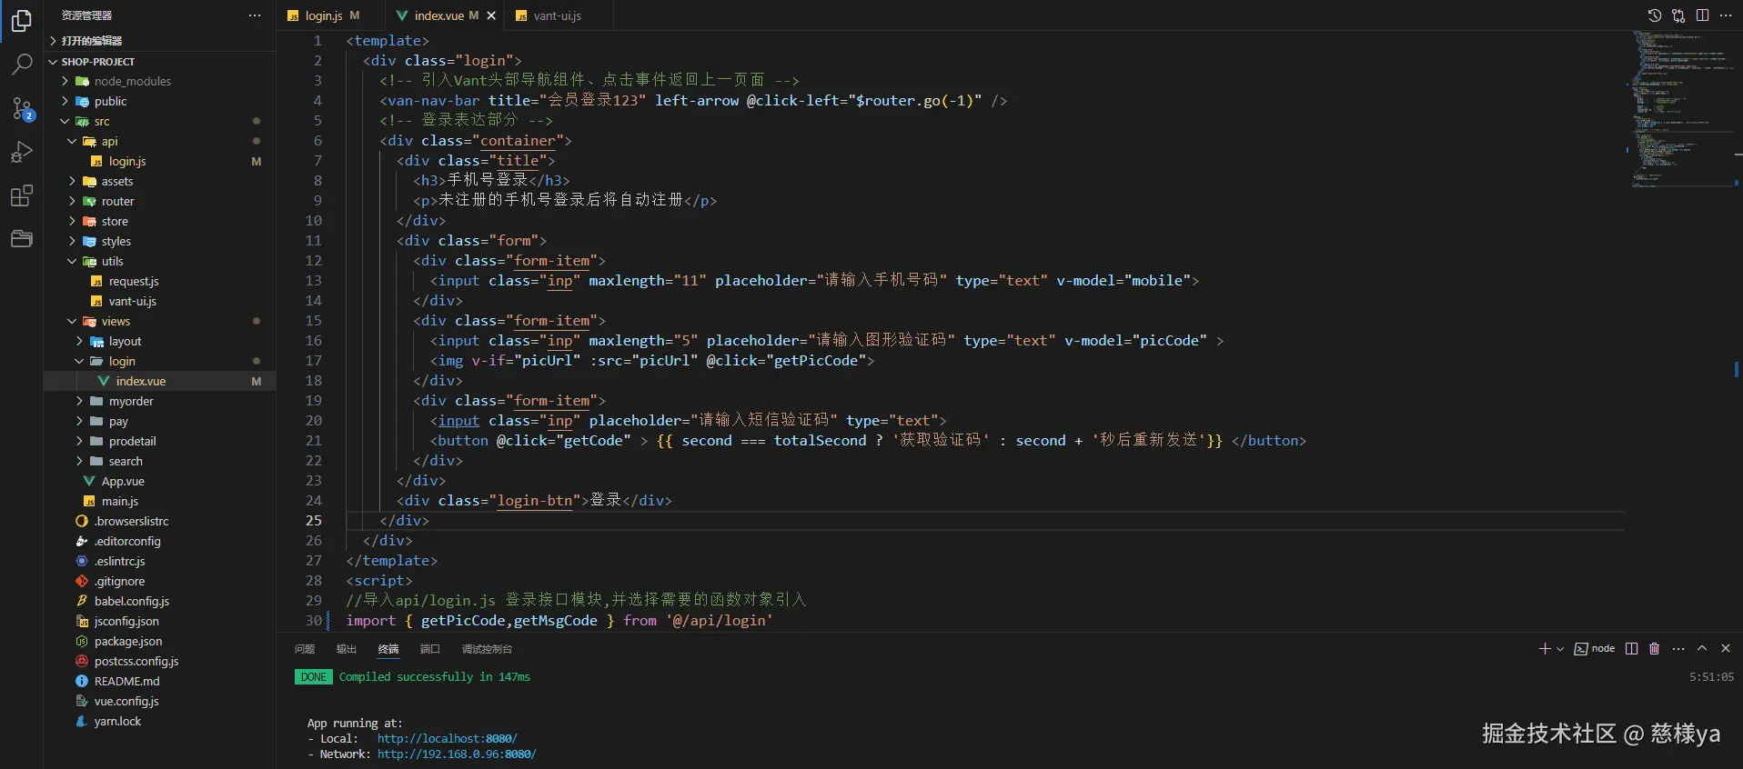The width and height of the screenshot is (1743, 769).
Task: Open package.json file
Action: (x=160, y=641)
